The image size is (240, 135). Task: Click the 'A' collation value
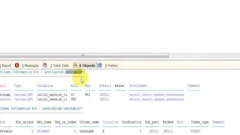tap(103, 131)
